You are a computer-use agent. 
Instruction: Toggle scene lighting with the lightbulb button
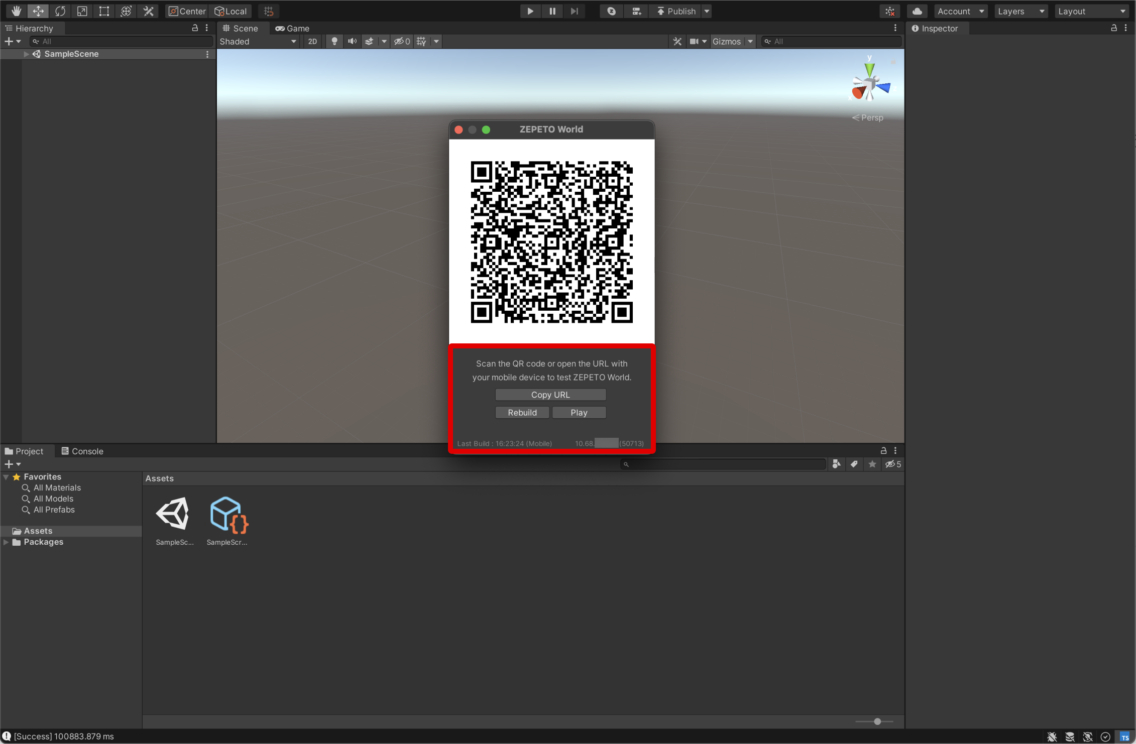[334, 42]
